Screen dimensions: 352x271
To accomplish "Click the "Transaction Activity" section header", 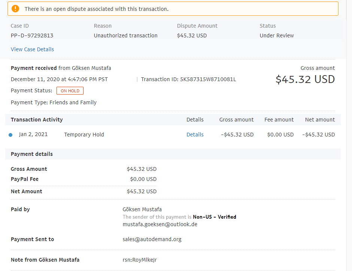I will pos(37,120).
